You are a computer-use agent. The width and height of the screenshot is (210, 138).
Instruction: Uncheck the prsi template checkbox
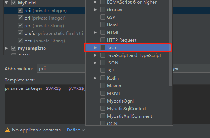pyautogui.click(x=20, y=41)
